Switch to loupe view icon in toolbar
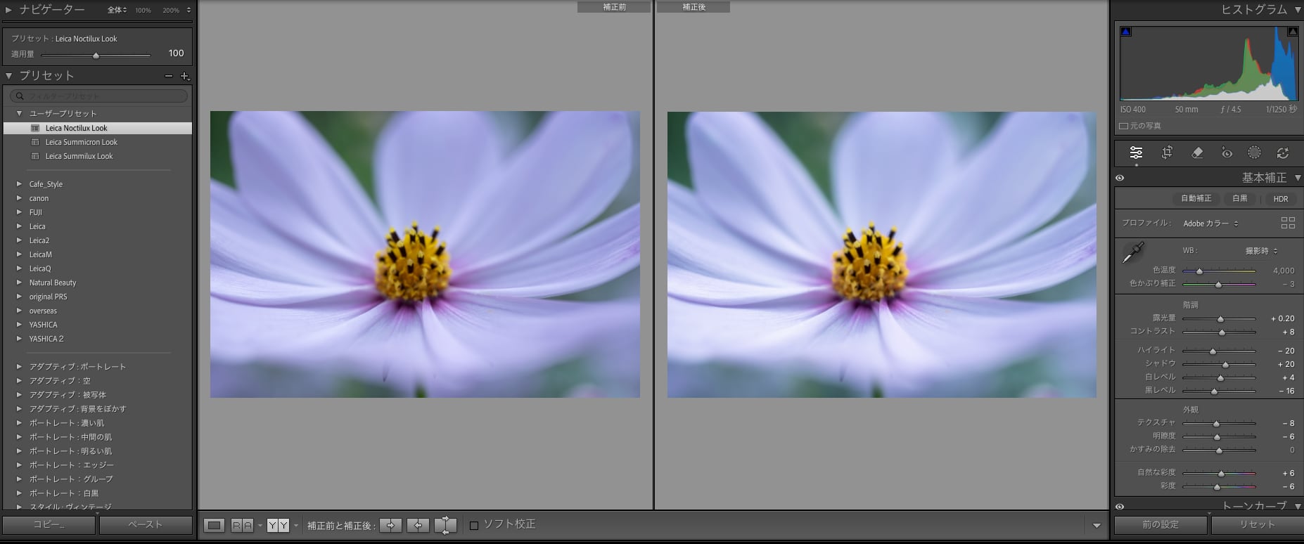This screenshot has height=544, width=1304. pyautogui.click(x=215, y=525)
